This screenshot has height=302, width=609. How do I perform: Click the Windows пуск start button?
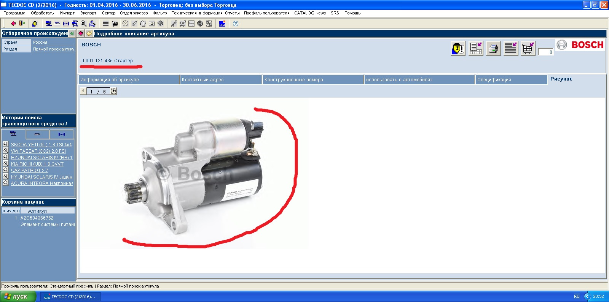18,296
